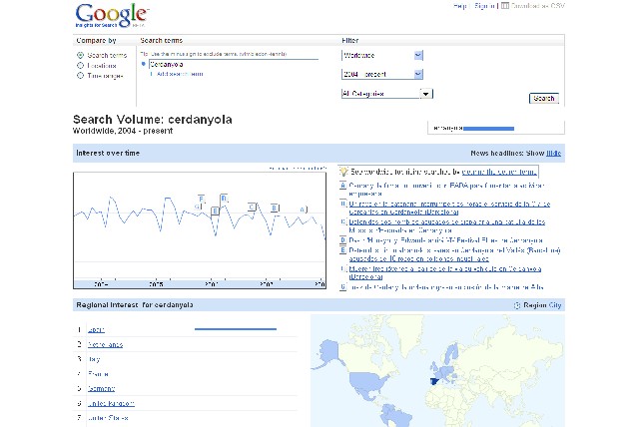Click flag C on the interest chart

[x=252, y=208]
